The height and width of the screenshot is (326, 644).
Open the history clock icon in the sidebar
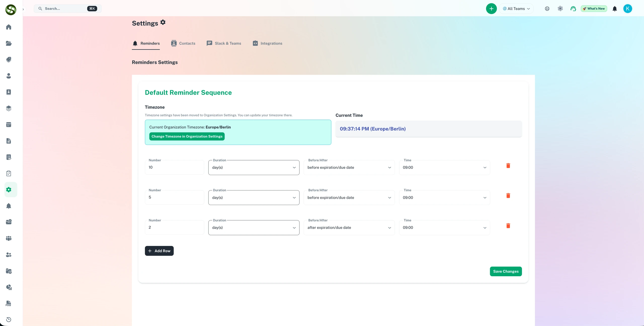click(9, 320)
